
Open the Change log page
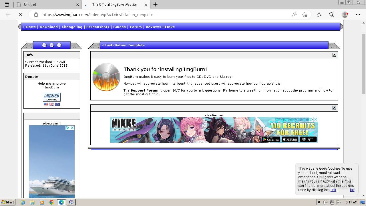point(72,27)
